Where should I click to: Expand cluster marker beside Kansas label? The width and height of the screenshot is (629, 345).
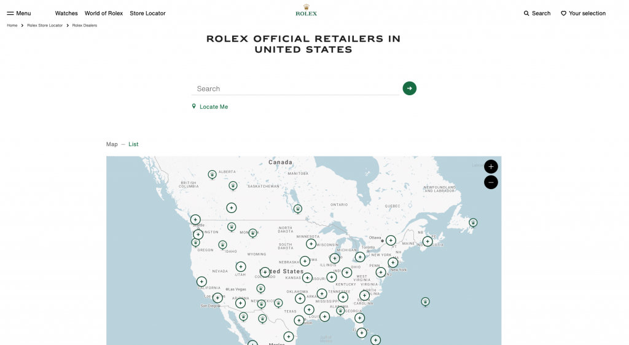(307, 277)
